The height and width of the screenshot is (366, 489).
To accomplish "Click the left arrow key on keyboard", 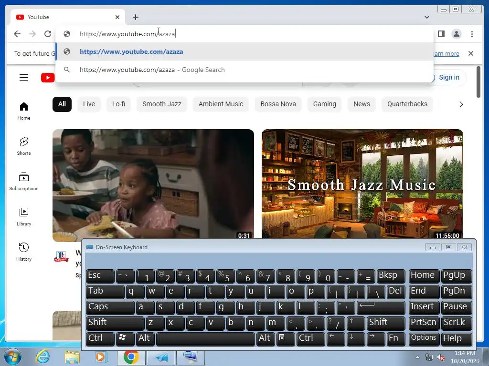I will (336, 339).
